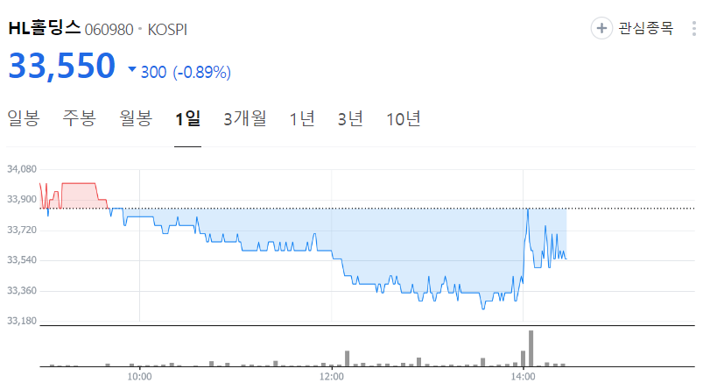The width and height of the screenshot is (703, 390).
Task: Click the stock code 060980
Action: [109, 30]
